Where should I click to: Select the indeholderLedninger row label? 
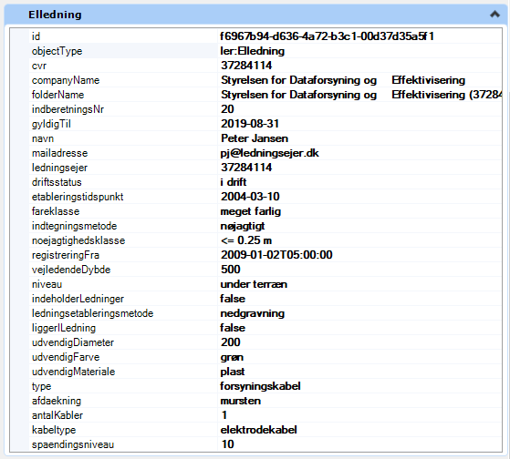[x=78, y=299]
